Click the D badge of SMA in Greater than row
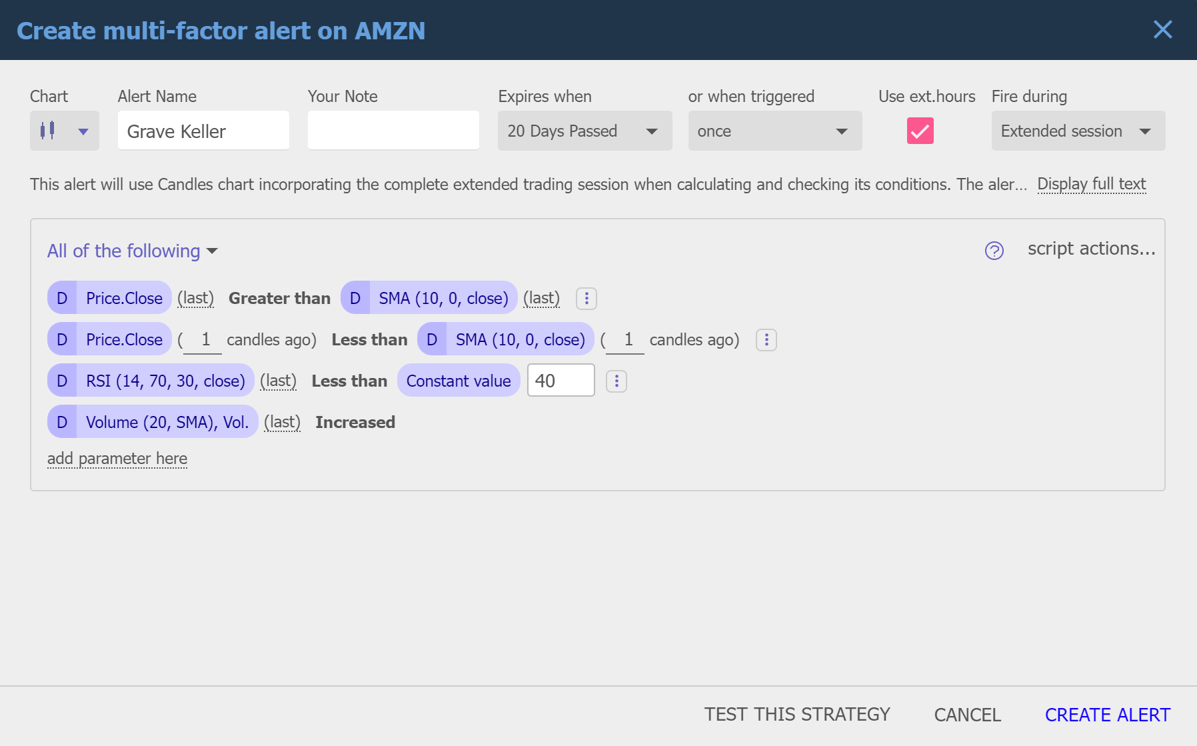The height and width of the screenshot is (746, 1197). tap(355, 298)
